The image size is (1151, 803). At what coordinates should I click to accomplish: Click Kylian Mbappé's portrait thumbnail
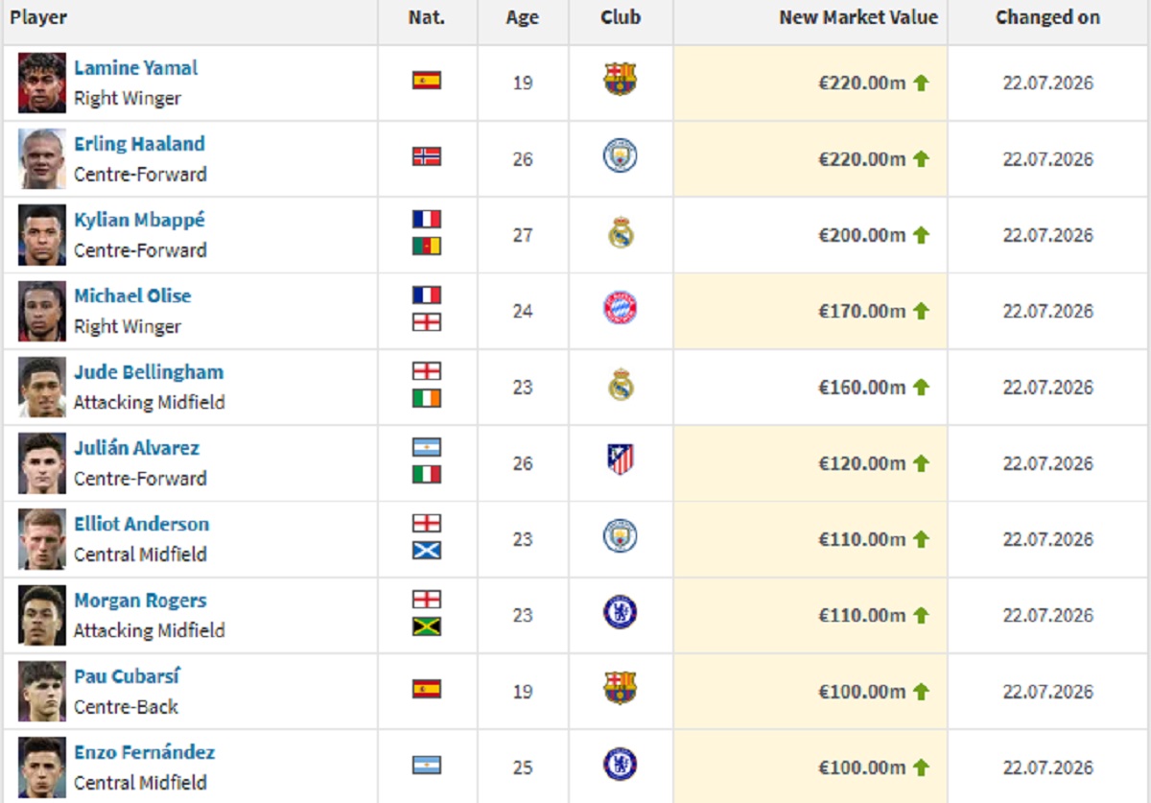click(x=42, y=235)
